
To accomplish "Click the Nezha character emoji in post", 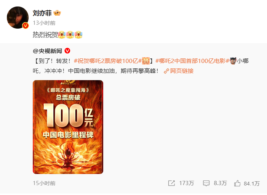I will pos(233,61).
